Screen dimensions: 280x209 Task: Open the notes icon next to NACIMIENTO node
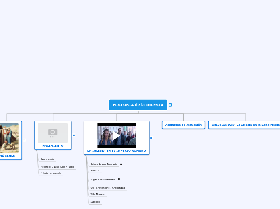click(74, 135)
